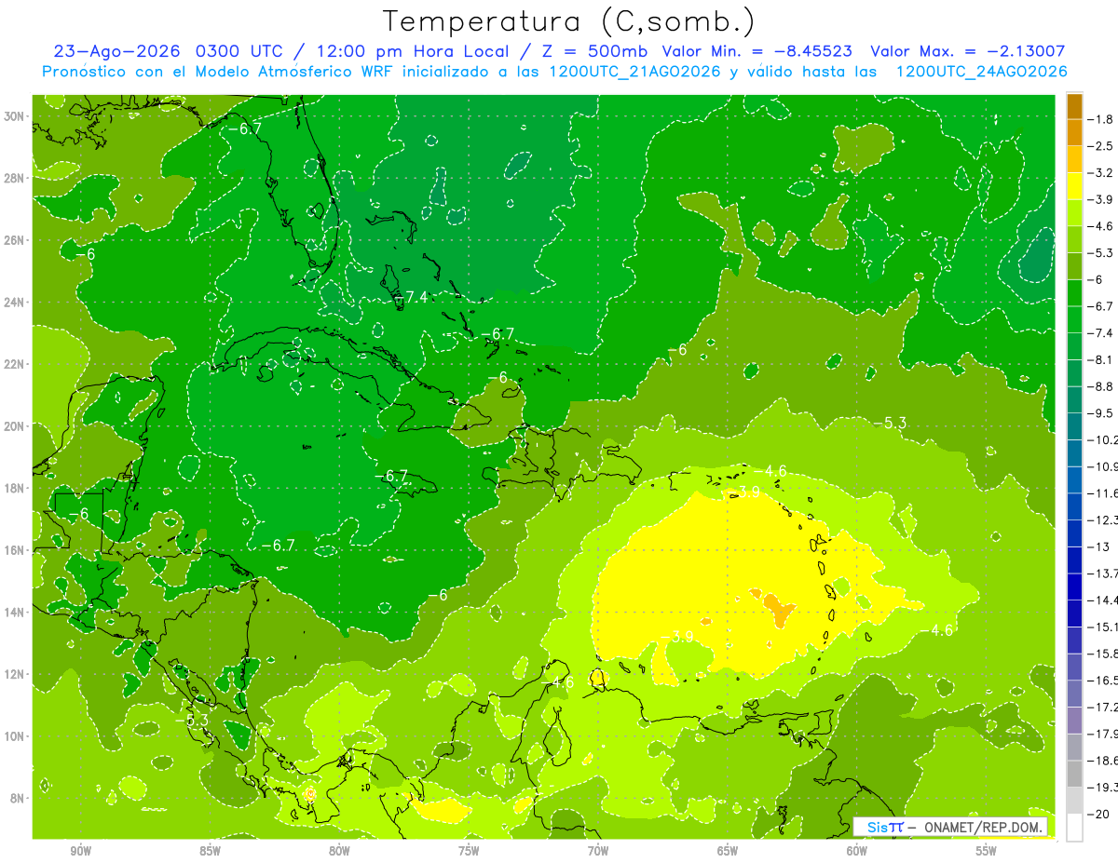Click the "-3.2" color scale label
The height and width of the screenshot is (863, 1118).
[x=1100, y=173]
